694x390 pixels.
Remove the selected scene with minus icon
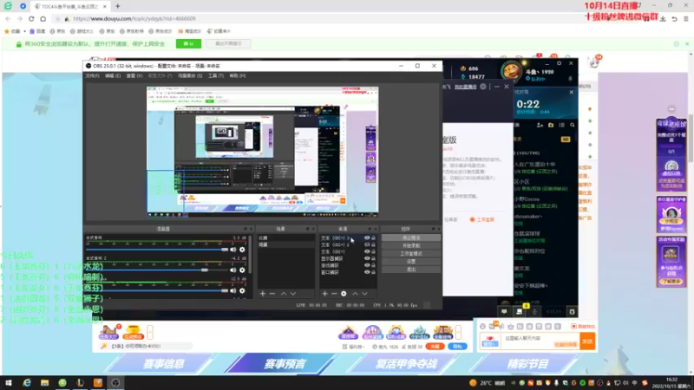272,294
